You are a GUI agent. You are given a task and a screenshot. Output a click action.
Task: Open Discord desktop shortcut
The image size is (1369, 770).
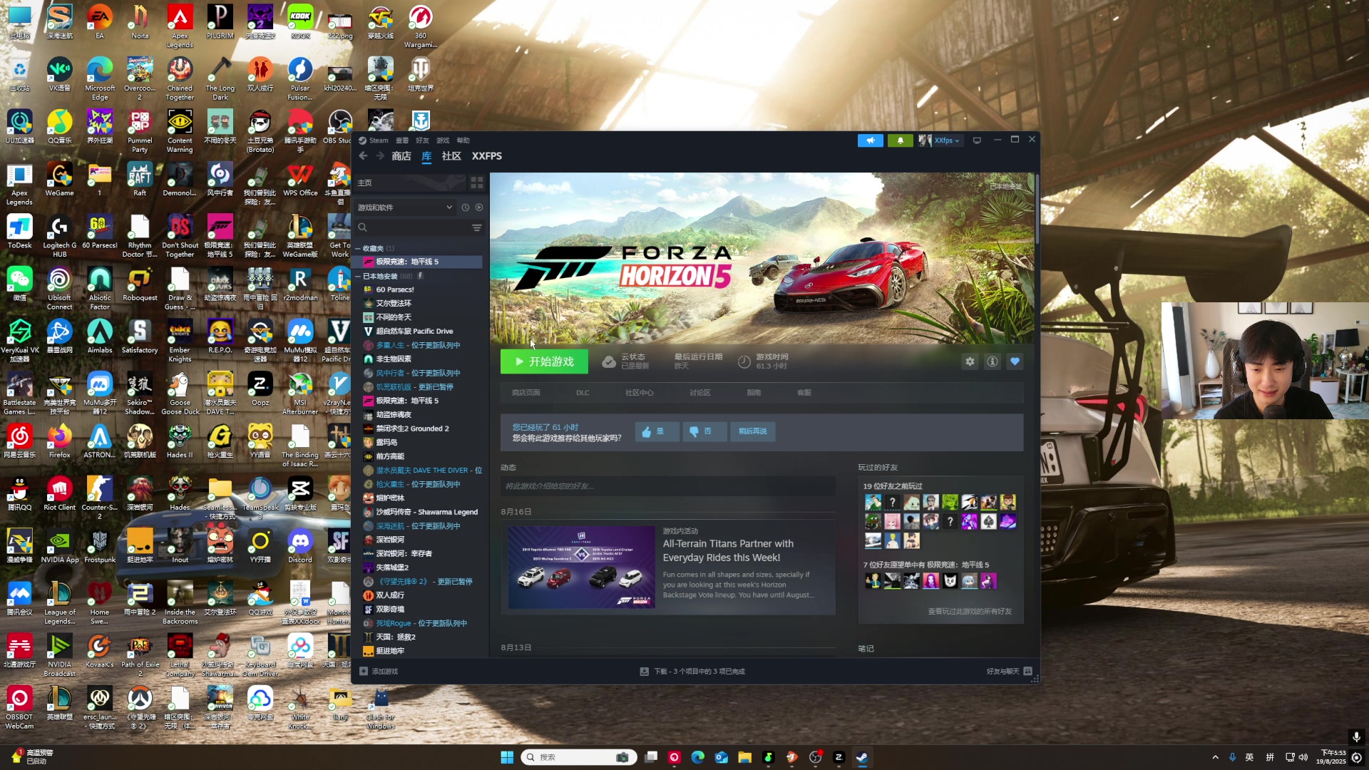tap(299, 547)
